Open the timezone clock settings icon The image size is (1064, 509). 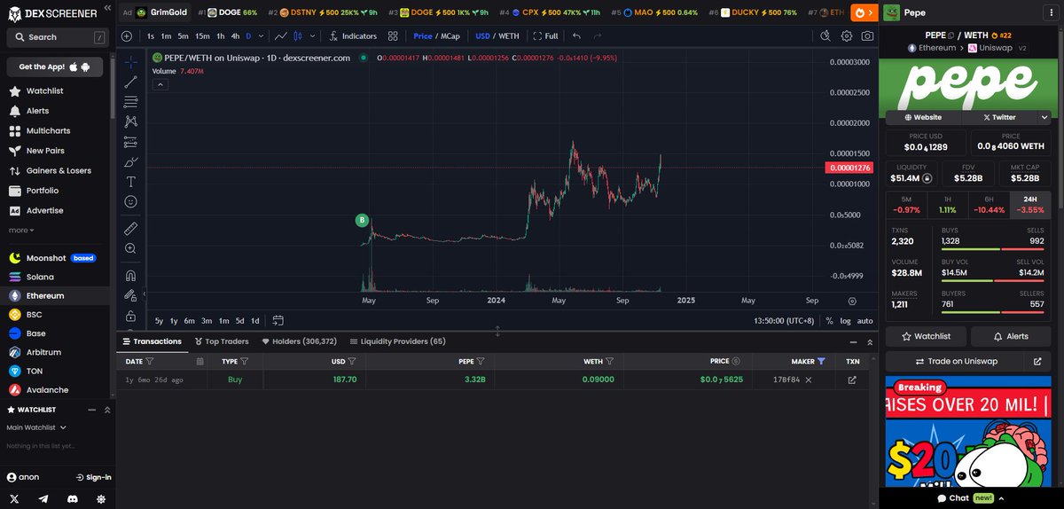coord(825,36)
